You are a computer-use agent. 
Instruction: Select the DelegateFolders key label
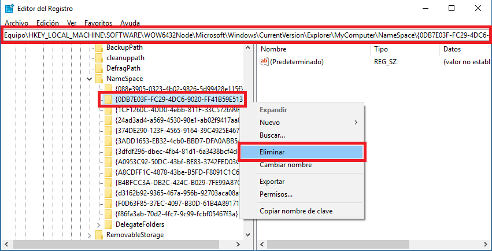140,224
